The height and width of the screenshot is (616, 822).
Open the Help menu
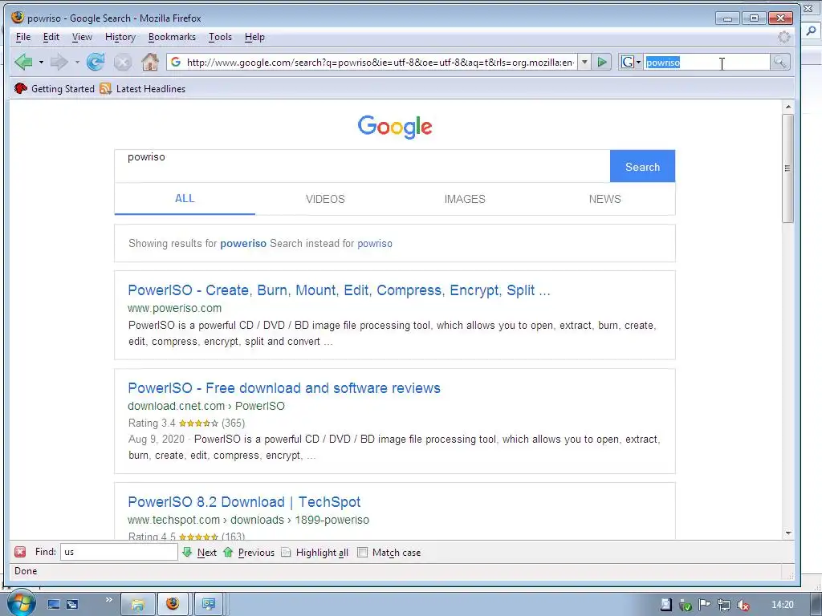point(254,37)
